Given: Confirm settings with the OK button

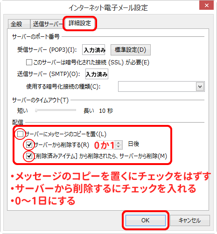Looking at the screenshot, I should pyautogui.click(x=146, y=220).
